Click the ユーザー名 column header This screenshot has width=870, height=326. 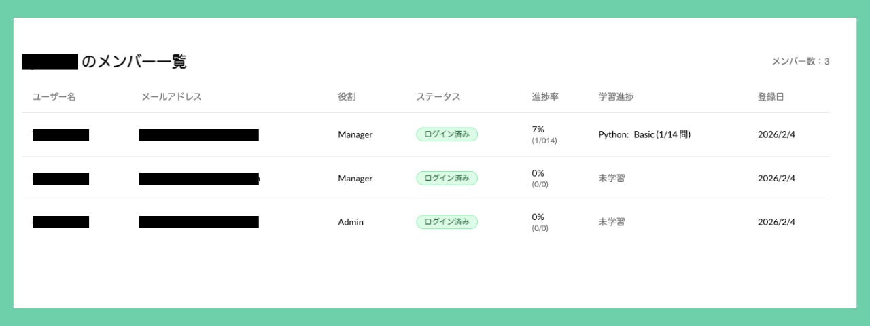[x=54, y=96]
